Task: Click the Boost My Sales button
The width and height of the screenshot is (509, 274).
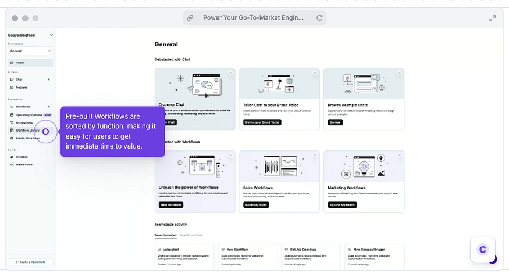Action: [x=256, y=205]
